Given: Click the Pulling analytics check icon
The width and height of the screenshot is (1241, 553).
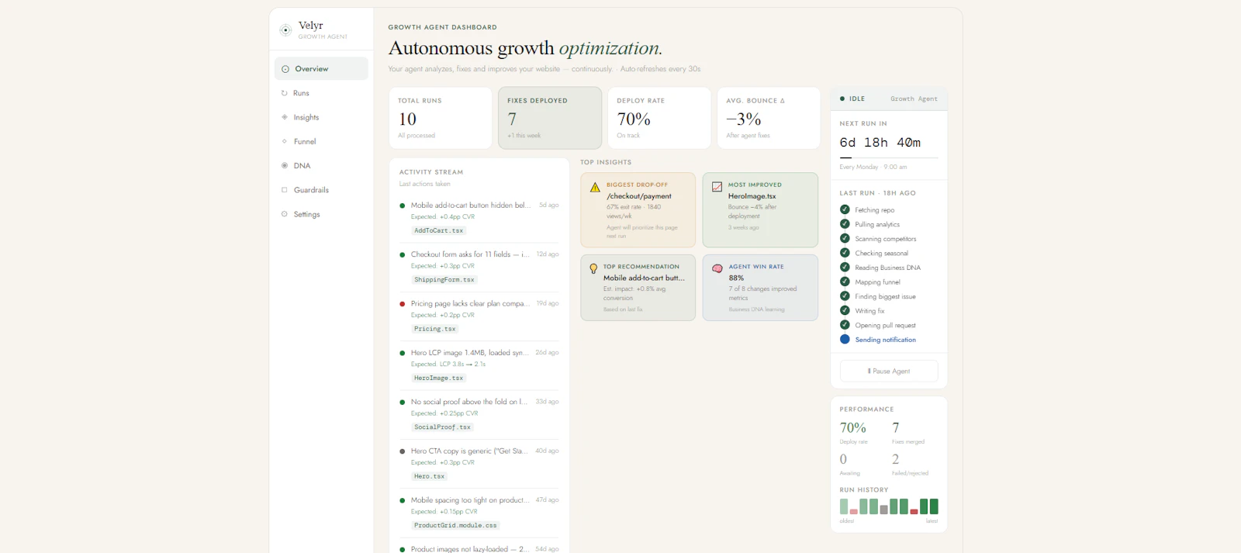Looking at the screenshot, I should 845,224.
